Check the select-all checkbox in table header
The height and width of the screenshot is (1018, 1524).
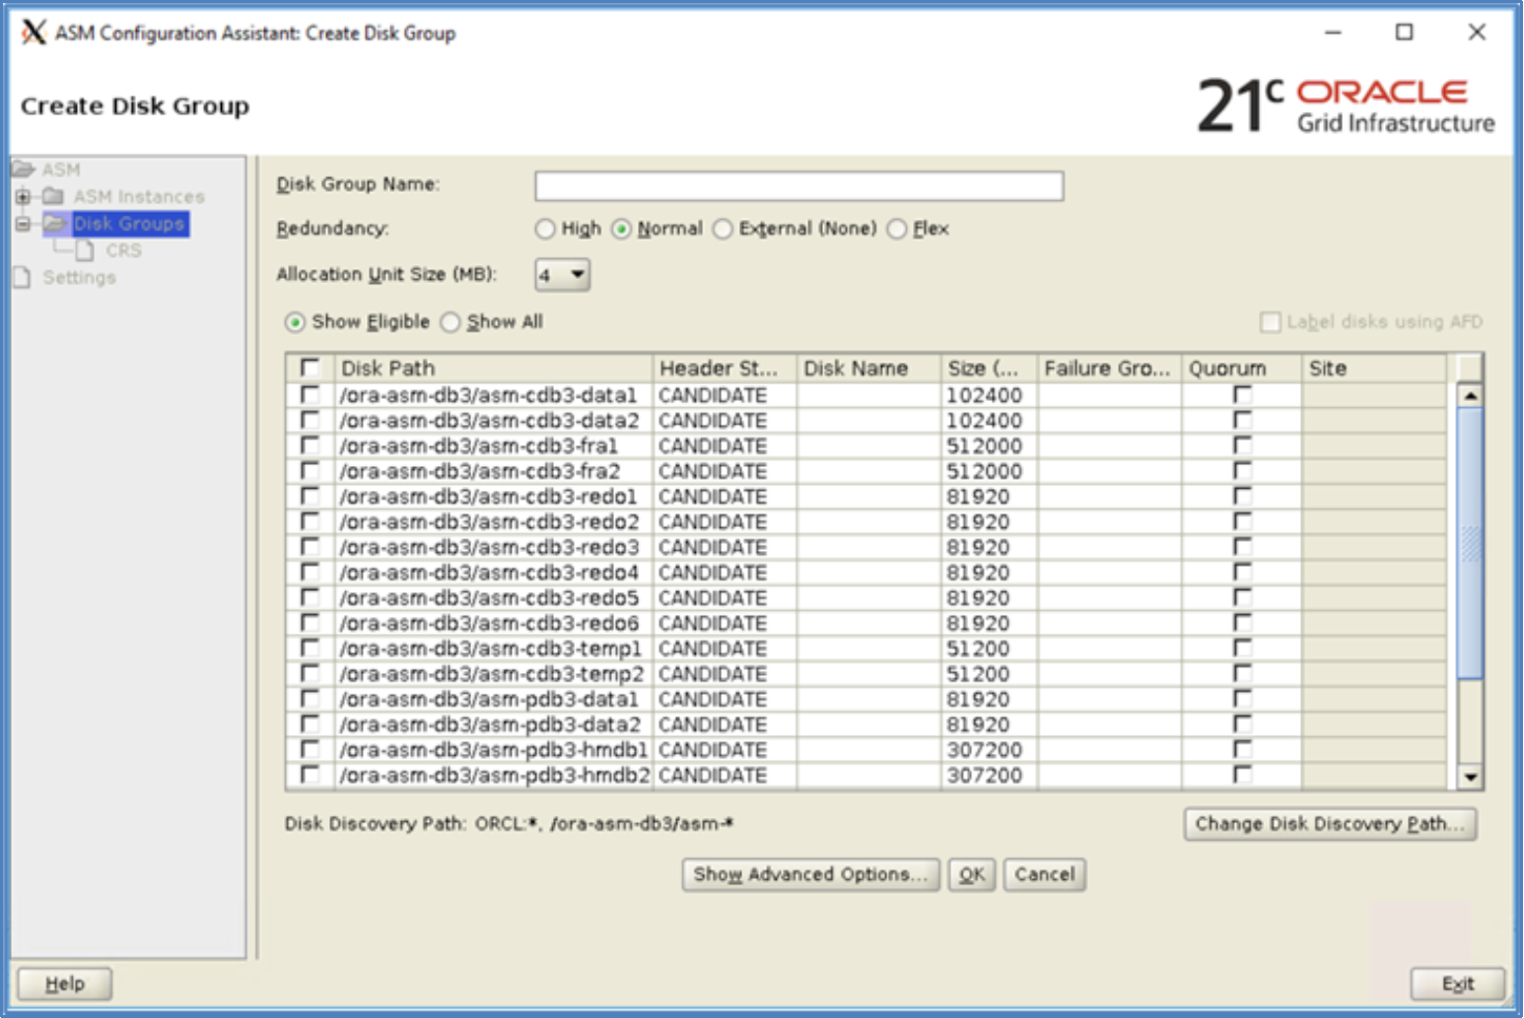point(310,368)
